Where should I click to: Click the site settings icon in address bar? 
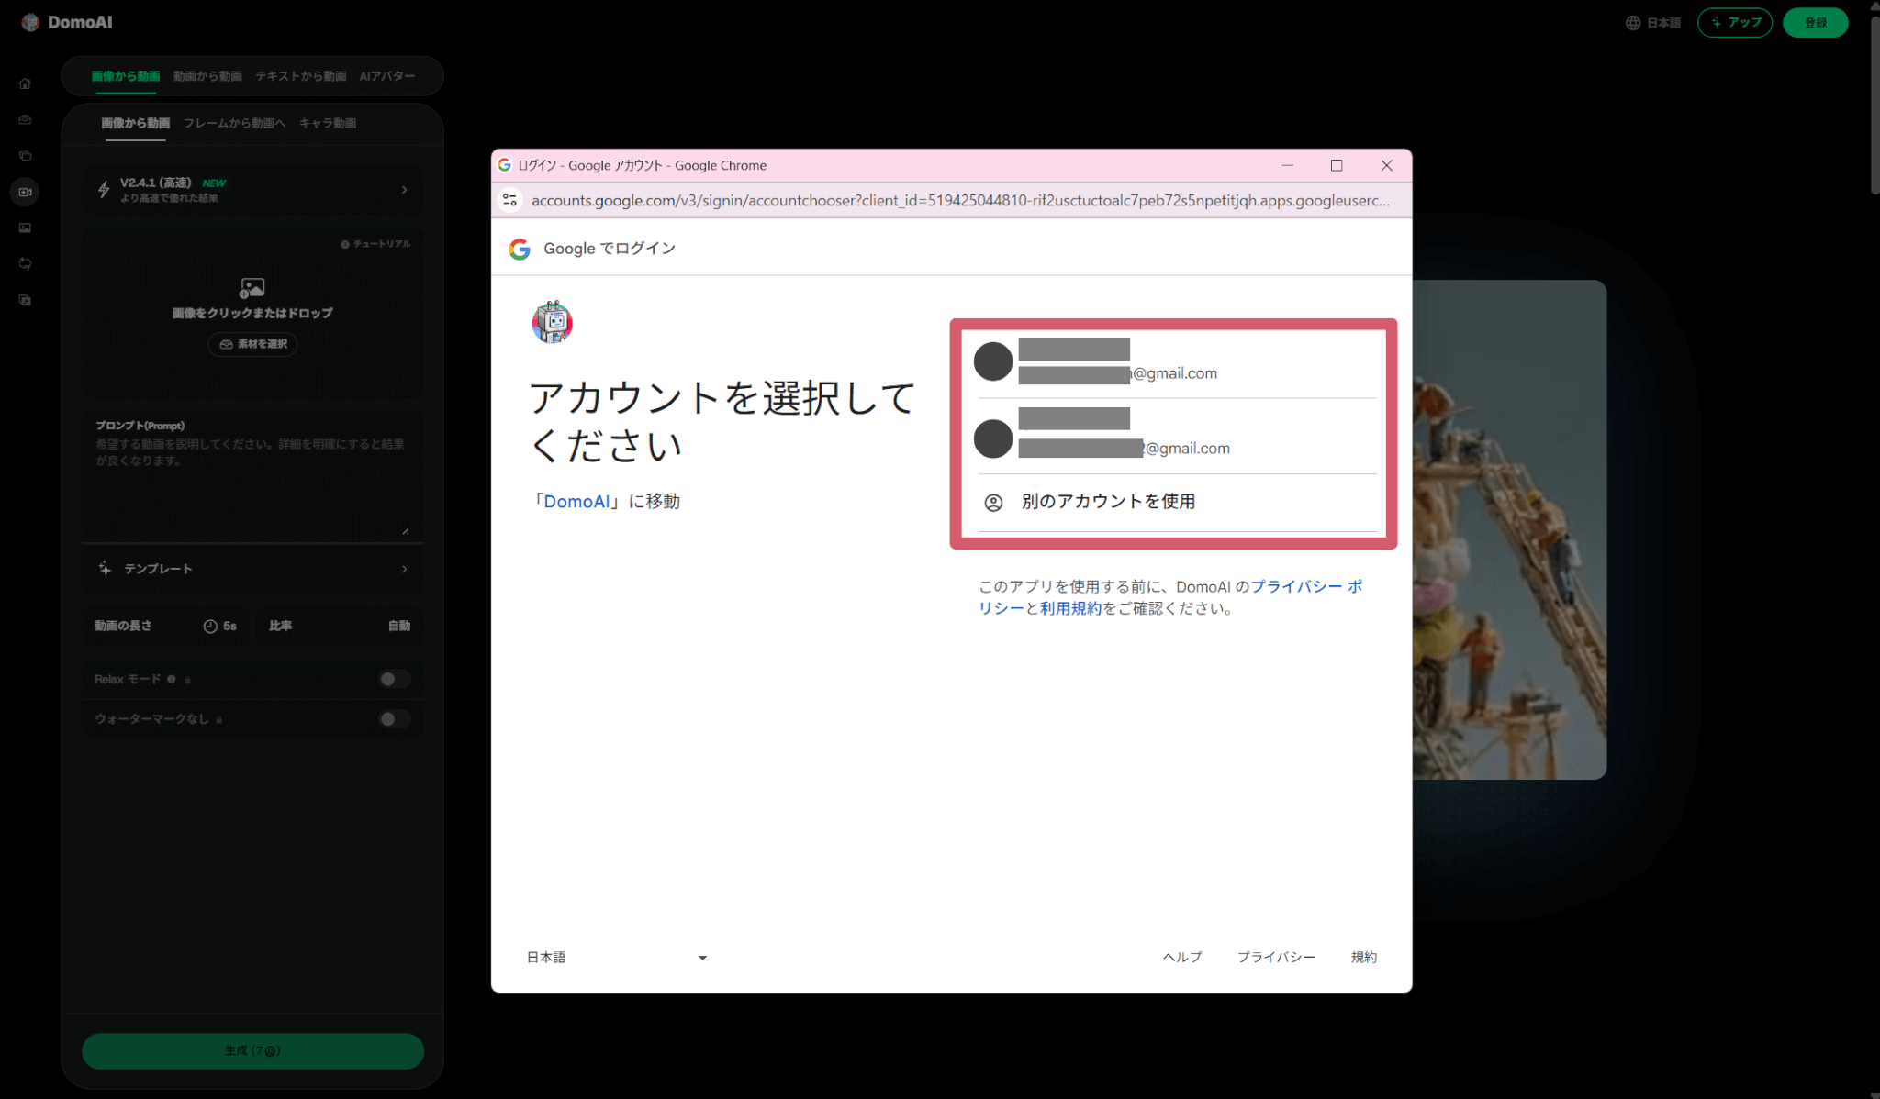(510, 200)
